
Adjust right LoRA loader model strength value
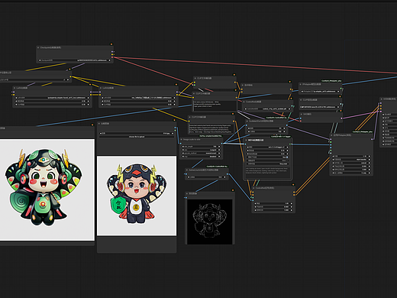(138, 101)
